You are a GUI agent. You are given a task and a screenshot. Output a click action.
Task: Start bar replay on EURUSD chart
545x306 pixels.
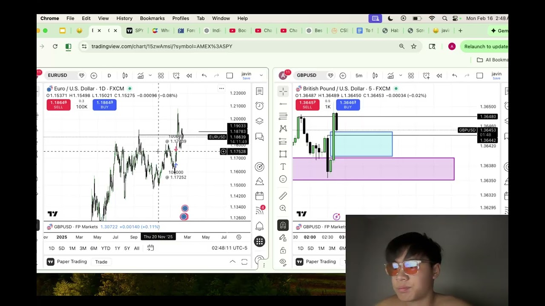[189, 76]
